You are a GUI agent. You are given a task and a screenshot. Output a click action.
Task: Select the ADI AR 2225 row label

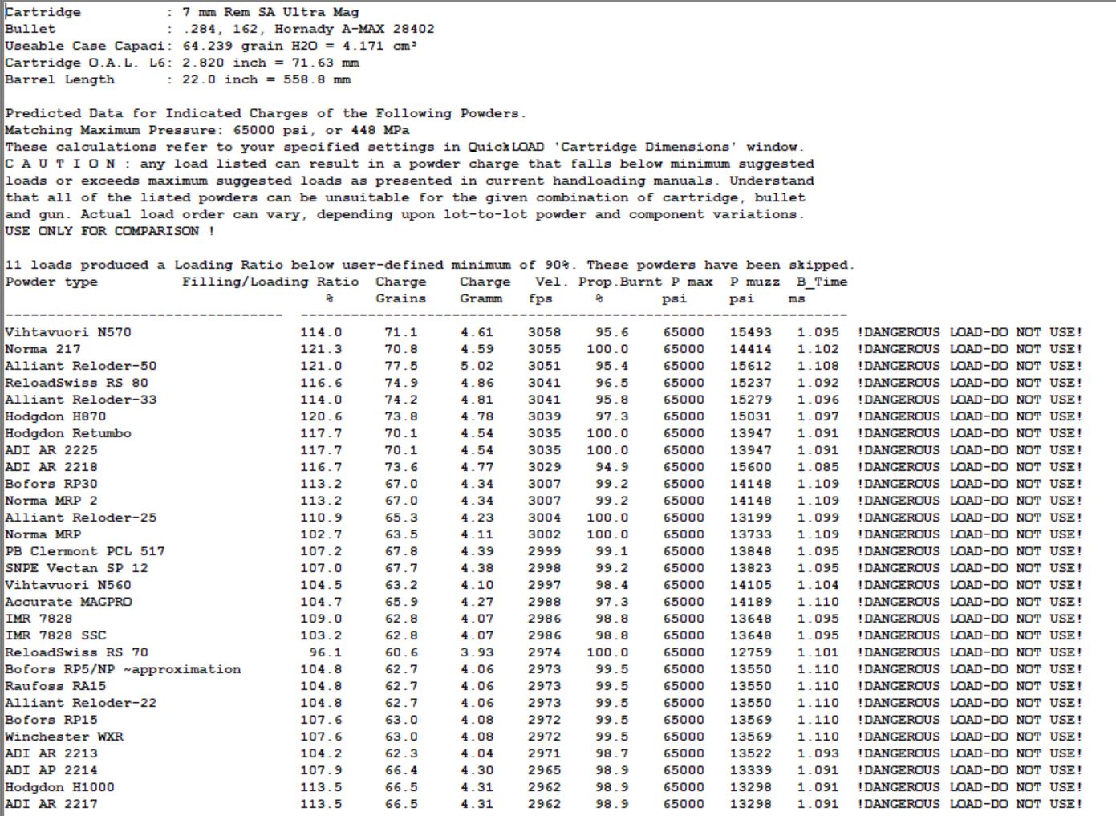click(x=51, y=450)
